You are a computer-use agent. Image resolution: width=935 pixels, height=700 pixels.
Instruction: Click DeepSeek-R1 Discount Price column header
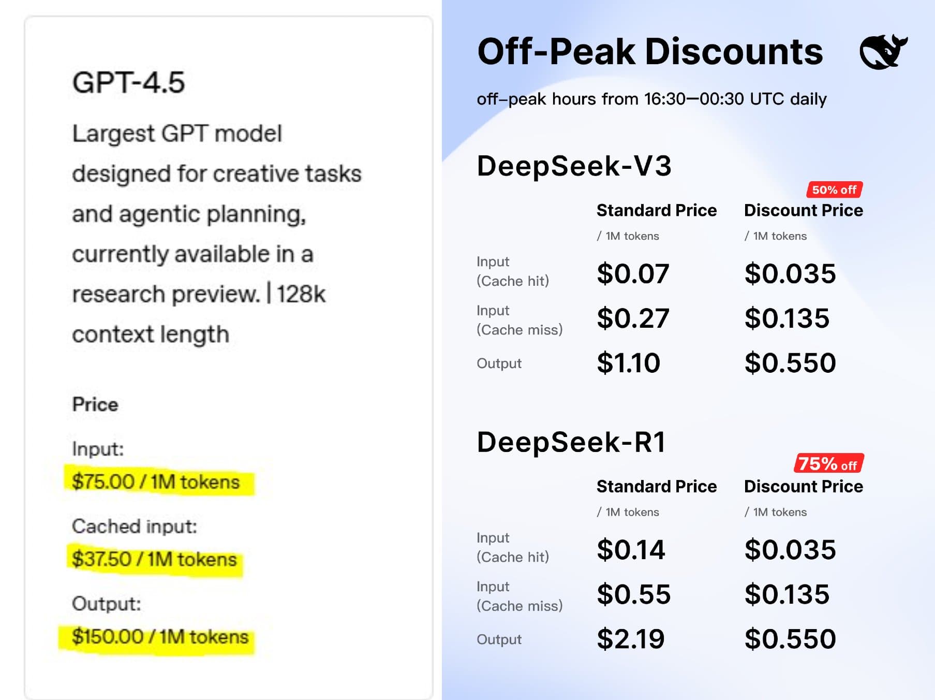point(804,486)
